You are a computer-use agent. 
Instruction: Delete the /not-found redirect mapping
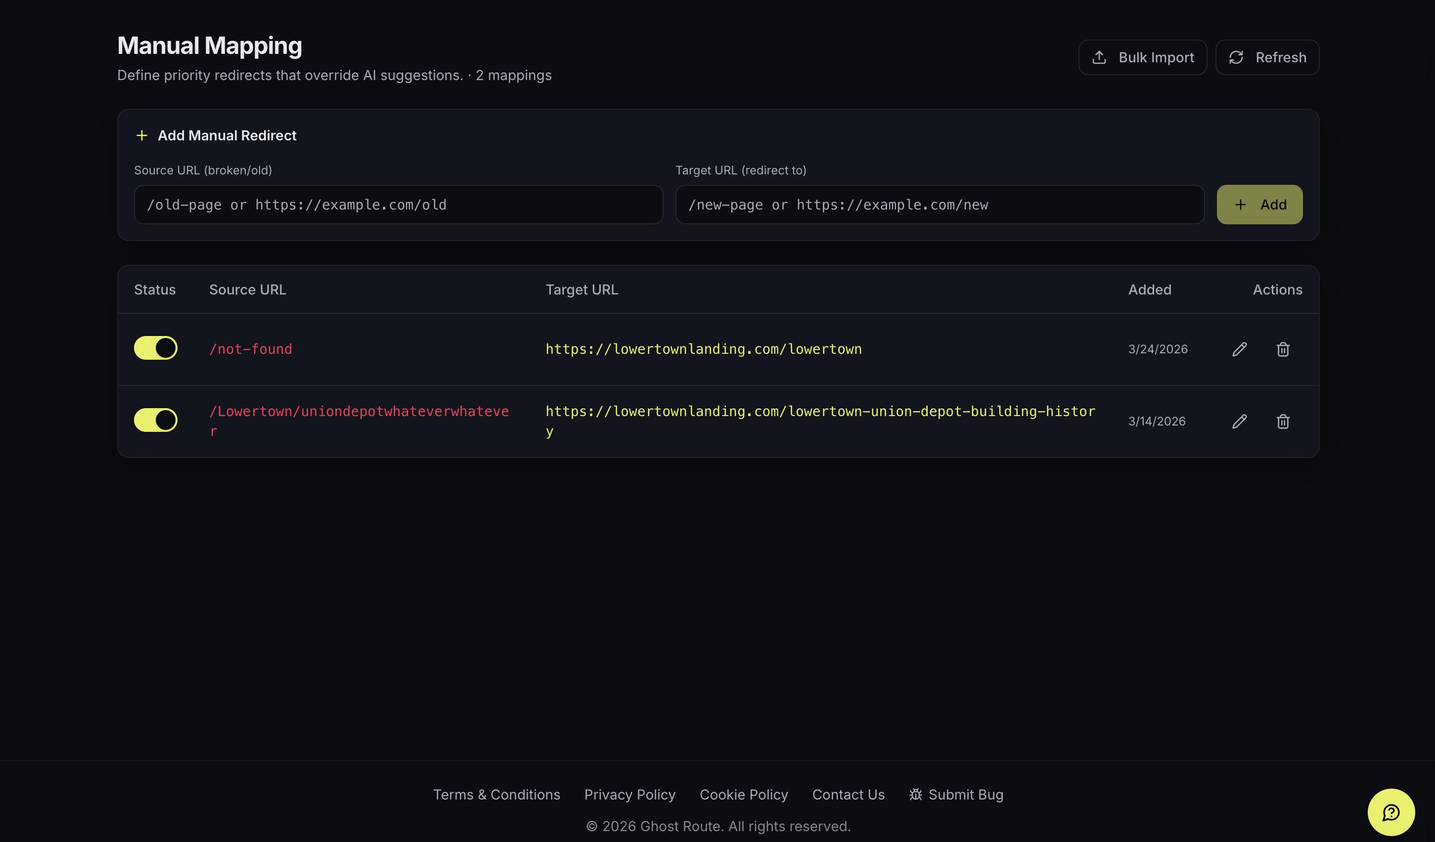point(1282,349)
